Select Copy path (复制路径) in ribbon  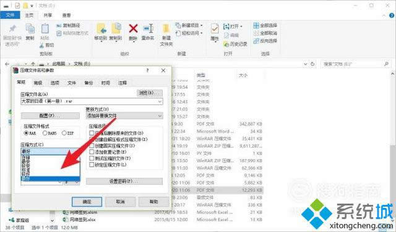(x=68, y=25)
